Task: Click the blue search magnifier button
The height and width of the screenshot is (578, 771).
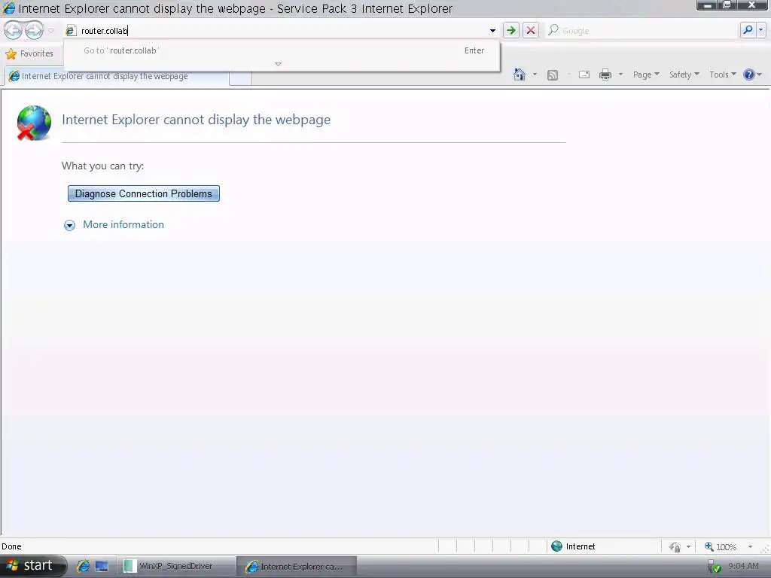Action: [748, 30]
